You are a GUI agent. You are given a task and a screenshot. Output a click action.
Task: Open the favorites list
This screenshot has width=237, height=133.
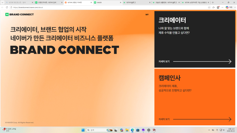pos(214,7)
